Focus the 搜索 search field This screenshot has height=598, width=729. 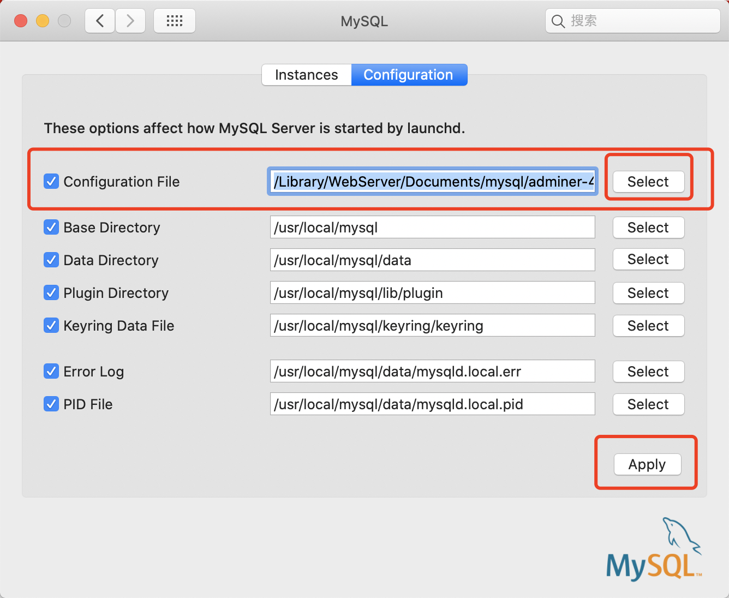click(x=632, y=21)
